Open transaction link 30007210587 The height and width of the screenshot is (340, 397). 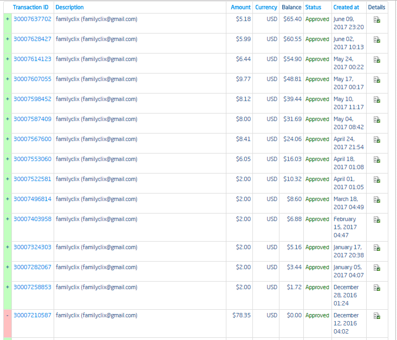pos(32,315)
